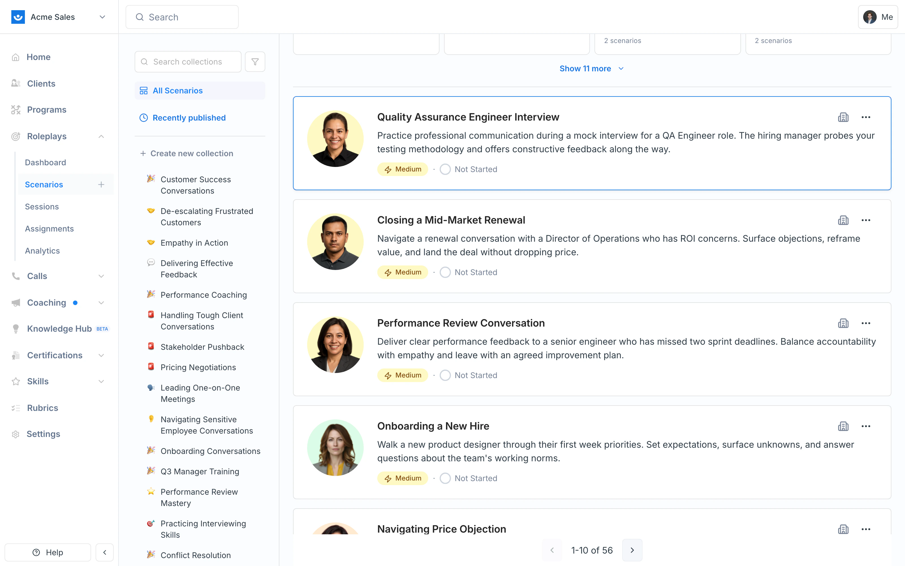
Task: Click the Performance Review Conversation title
Action: click(461, 323)
